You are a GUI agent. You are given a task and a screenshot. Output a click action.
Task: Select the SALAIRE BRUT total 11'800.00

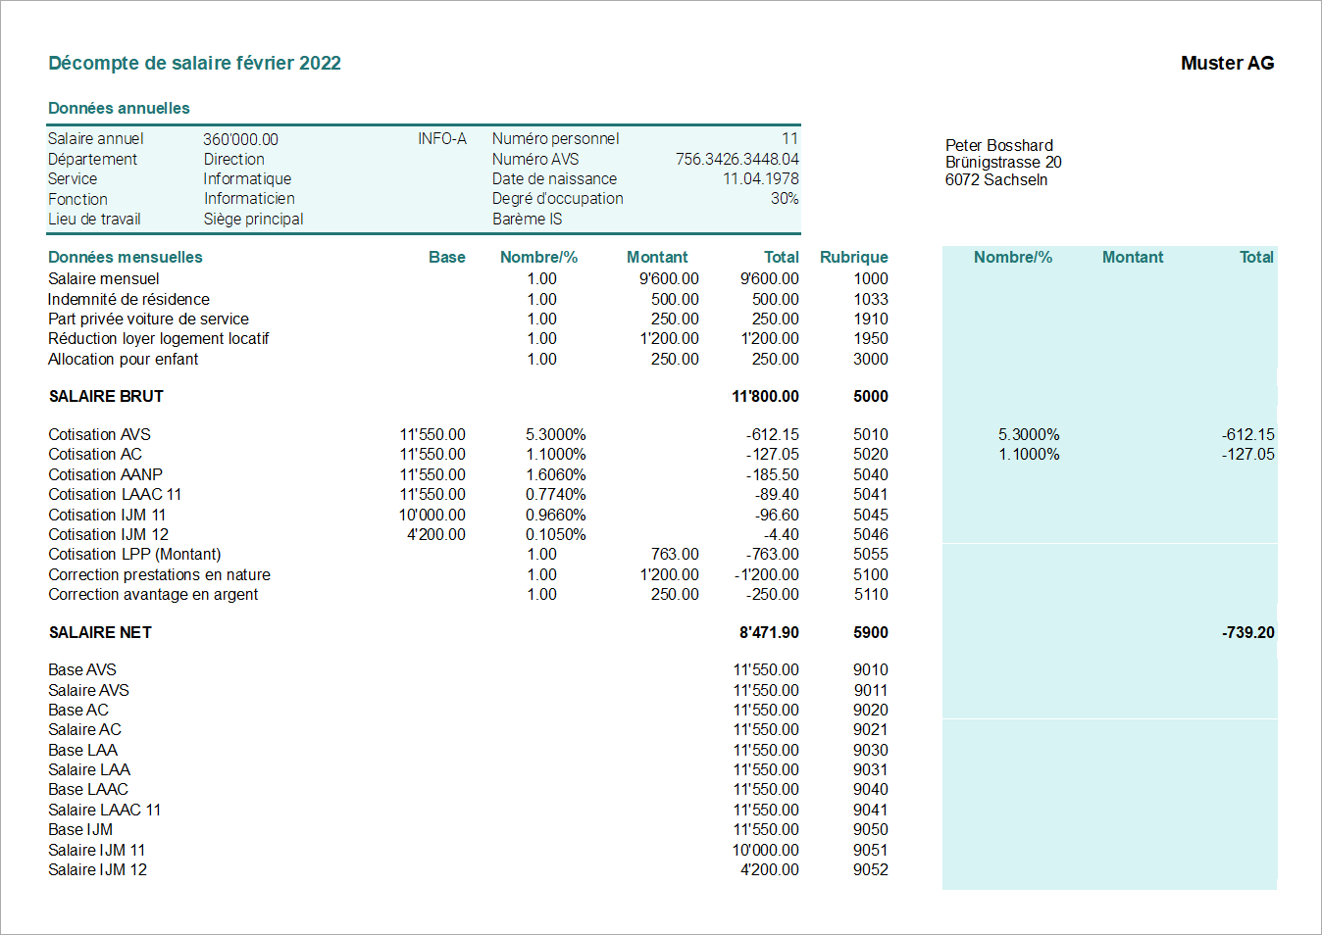tap(765, 397)
